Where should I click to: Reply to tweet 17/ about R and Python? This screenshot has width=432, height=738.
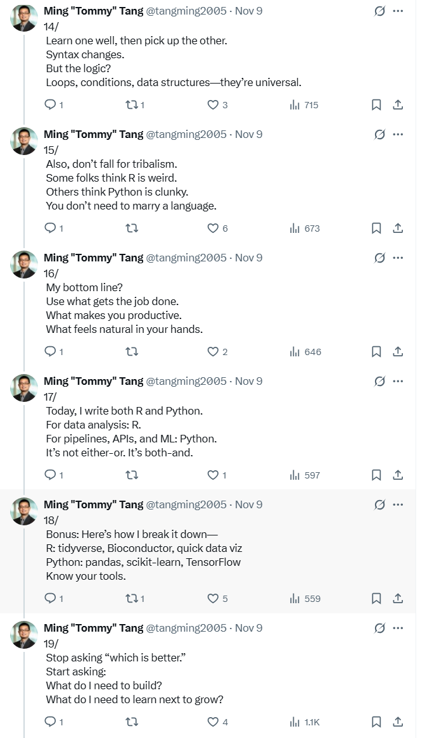coord(51,475)
